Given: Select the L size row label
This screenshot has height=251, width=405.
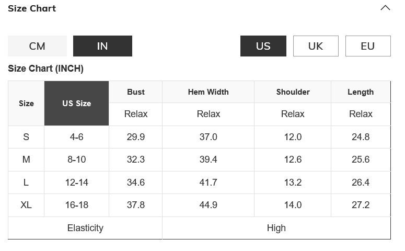Looking at the screenshot, I should [26, 182].
